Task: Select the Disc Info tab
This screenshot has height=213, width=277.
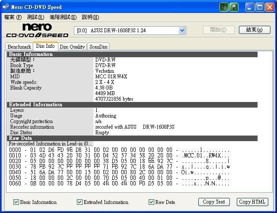Action: [45, 46]
